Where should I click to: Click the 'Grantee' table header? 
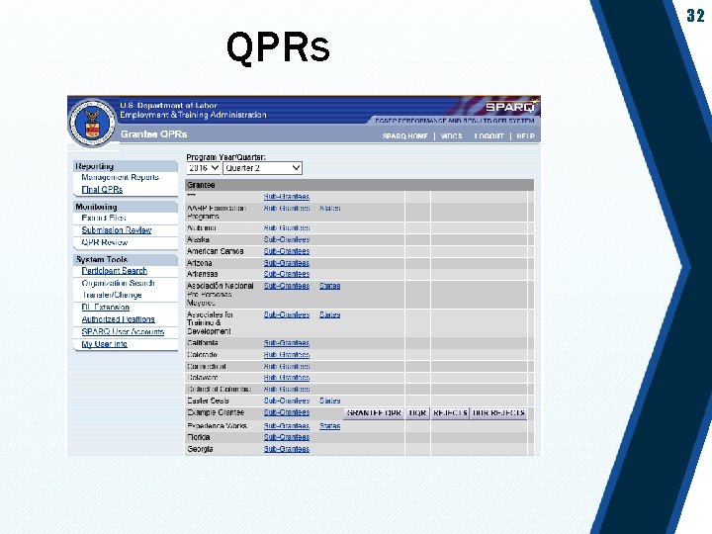[x=201, y=185]
